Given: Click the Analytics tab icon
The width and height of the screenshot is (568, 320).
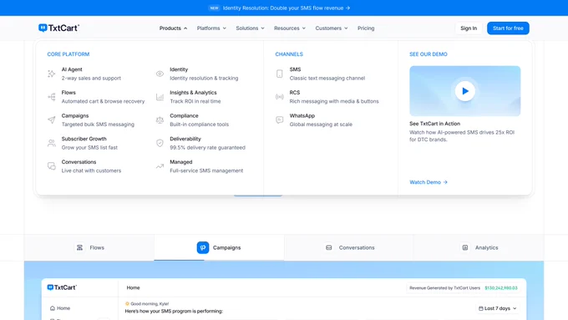Looking at the screenshot, I should [x=464, y=247].
